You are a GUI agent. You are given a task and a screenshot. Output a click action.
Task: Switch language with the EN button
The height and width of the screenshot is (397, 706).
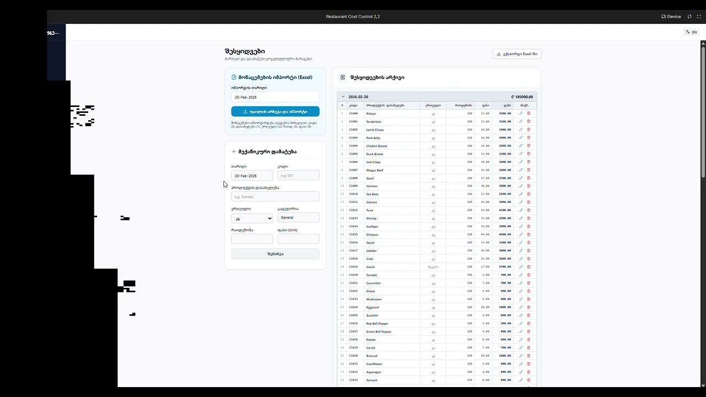coord(691,32)
